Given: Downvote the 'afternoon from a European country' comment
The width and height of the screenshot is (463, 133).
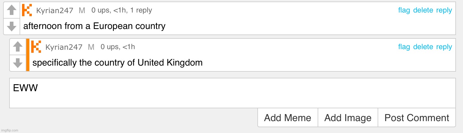Looking at the screenshot, I should tap(12, 26).
